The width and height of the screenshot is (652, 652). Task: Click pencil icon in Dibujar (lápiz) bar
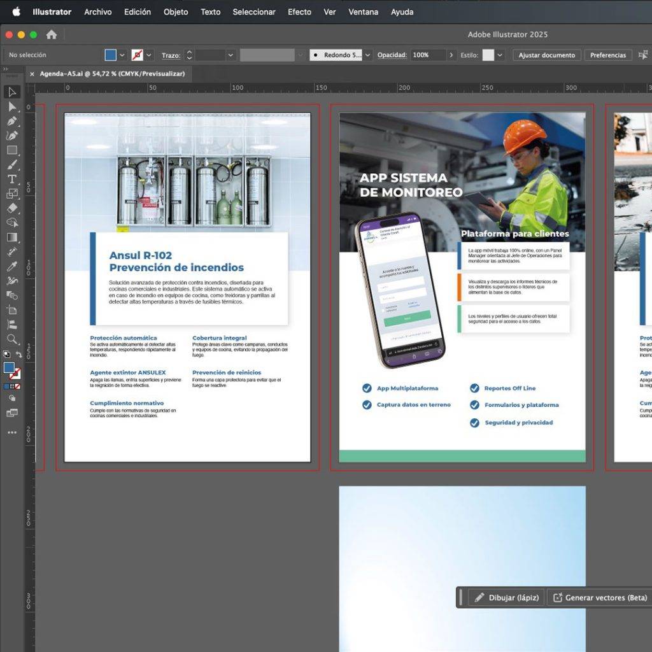tap(479, 597)
